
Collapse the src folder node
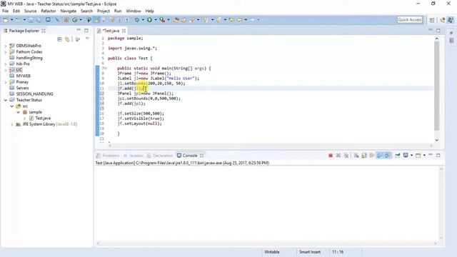pyautogui.click(x=12, y=106)
